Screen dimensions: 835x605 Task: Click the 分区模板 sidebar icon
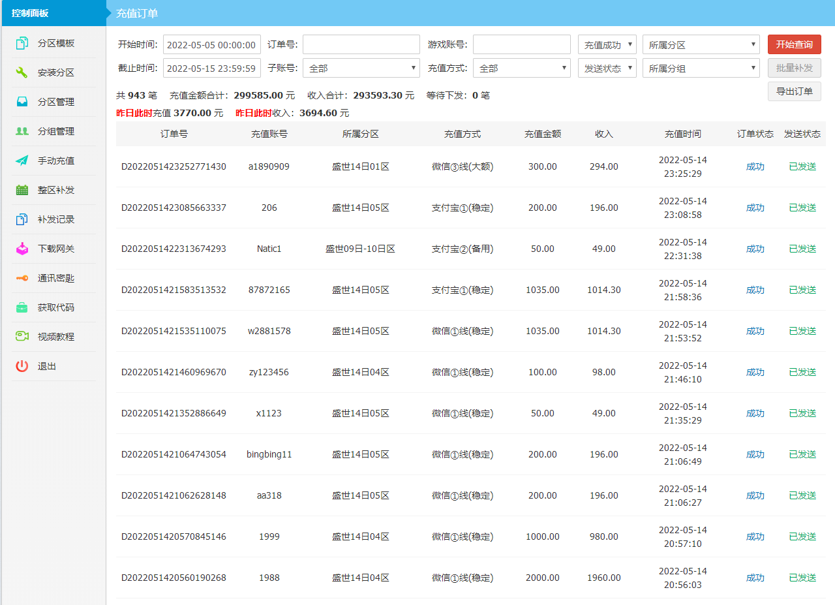[22, 43]
